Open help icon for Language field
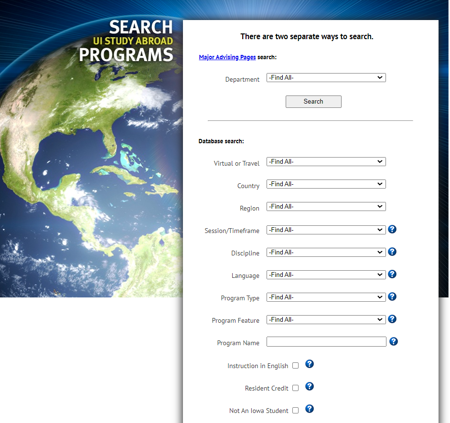450x423 pixels. pos(392,274)
